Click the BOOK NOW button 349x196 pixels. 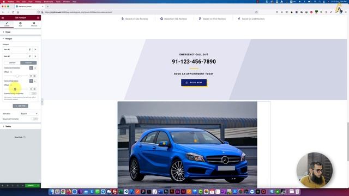pos(194,82)
